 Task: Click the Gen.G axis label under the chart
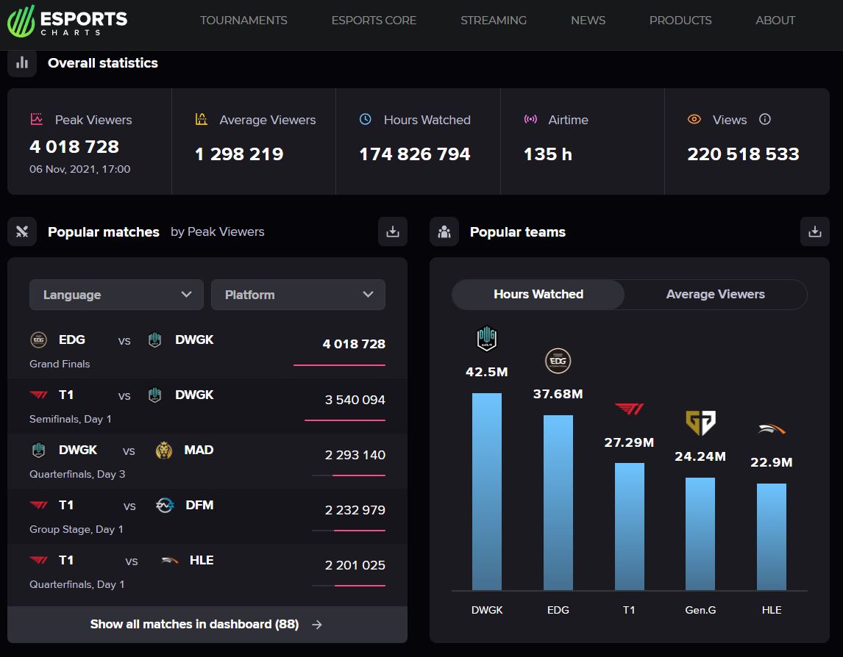tap(700, 610)
